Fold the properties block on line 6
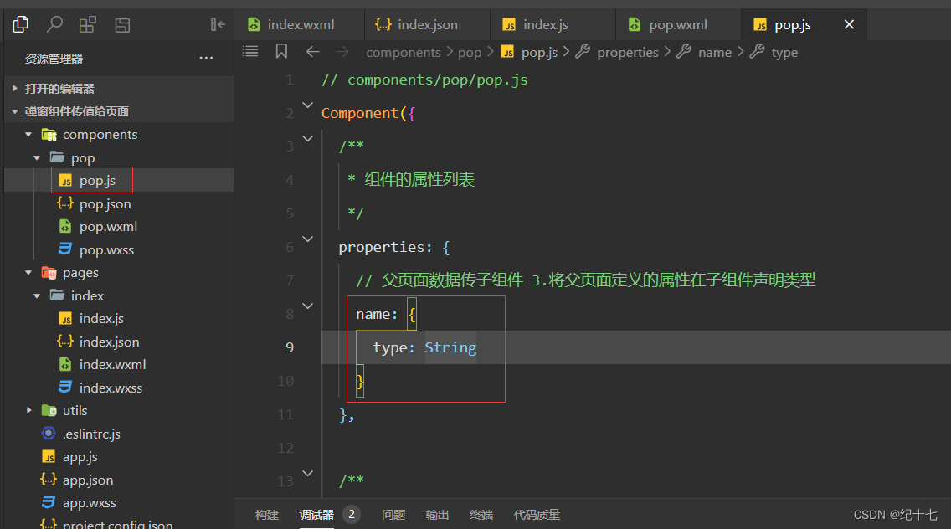951x529 pixels. tap(308, 239)
